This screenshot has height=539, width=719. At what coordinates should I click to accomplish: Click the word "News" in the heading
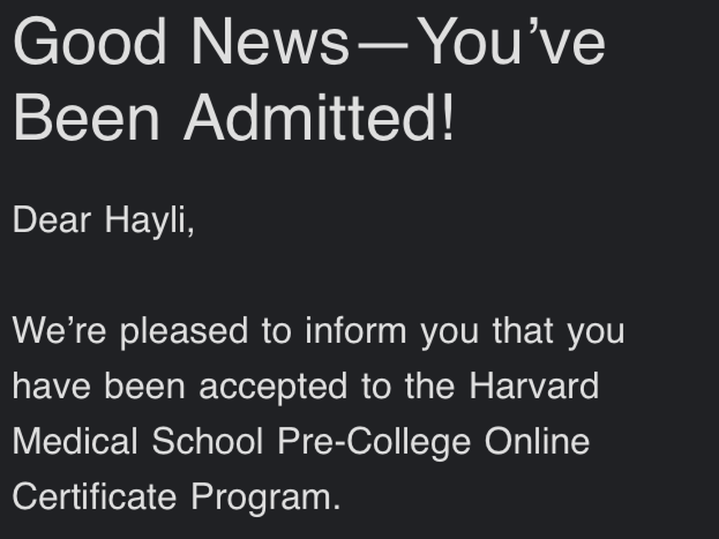(x=271, y=43)
